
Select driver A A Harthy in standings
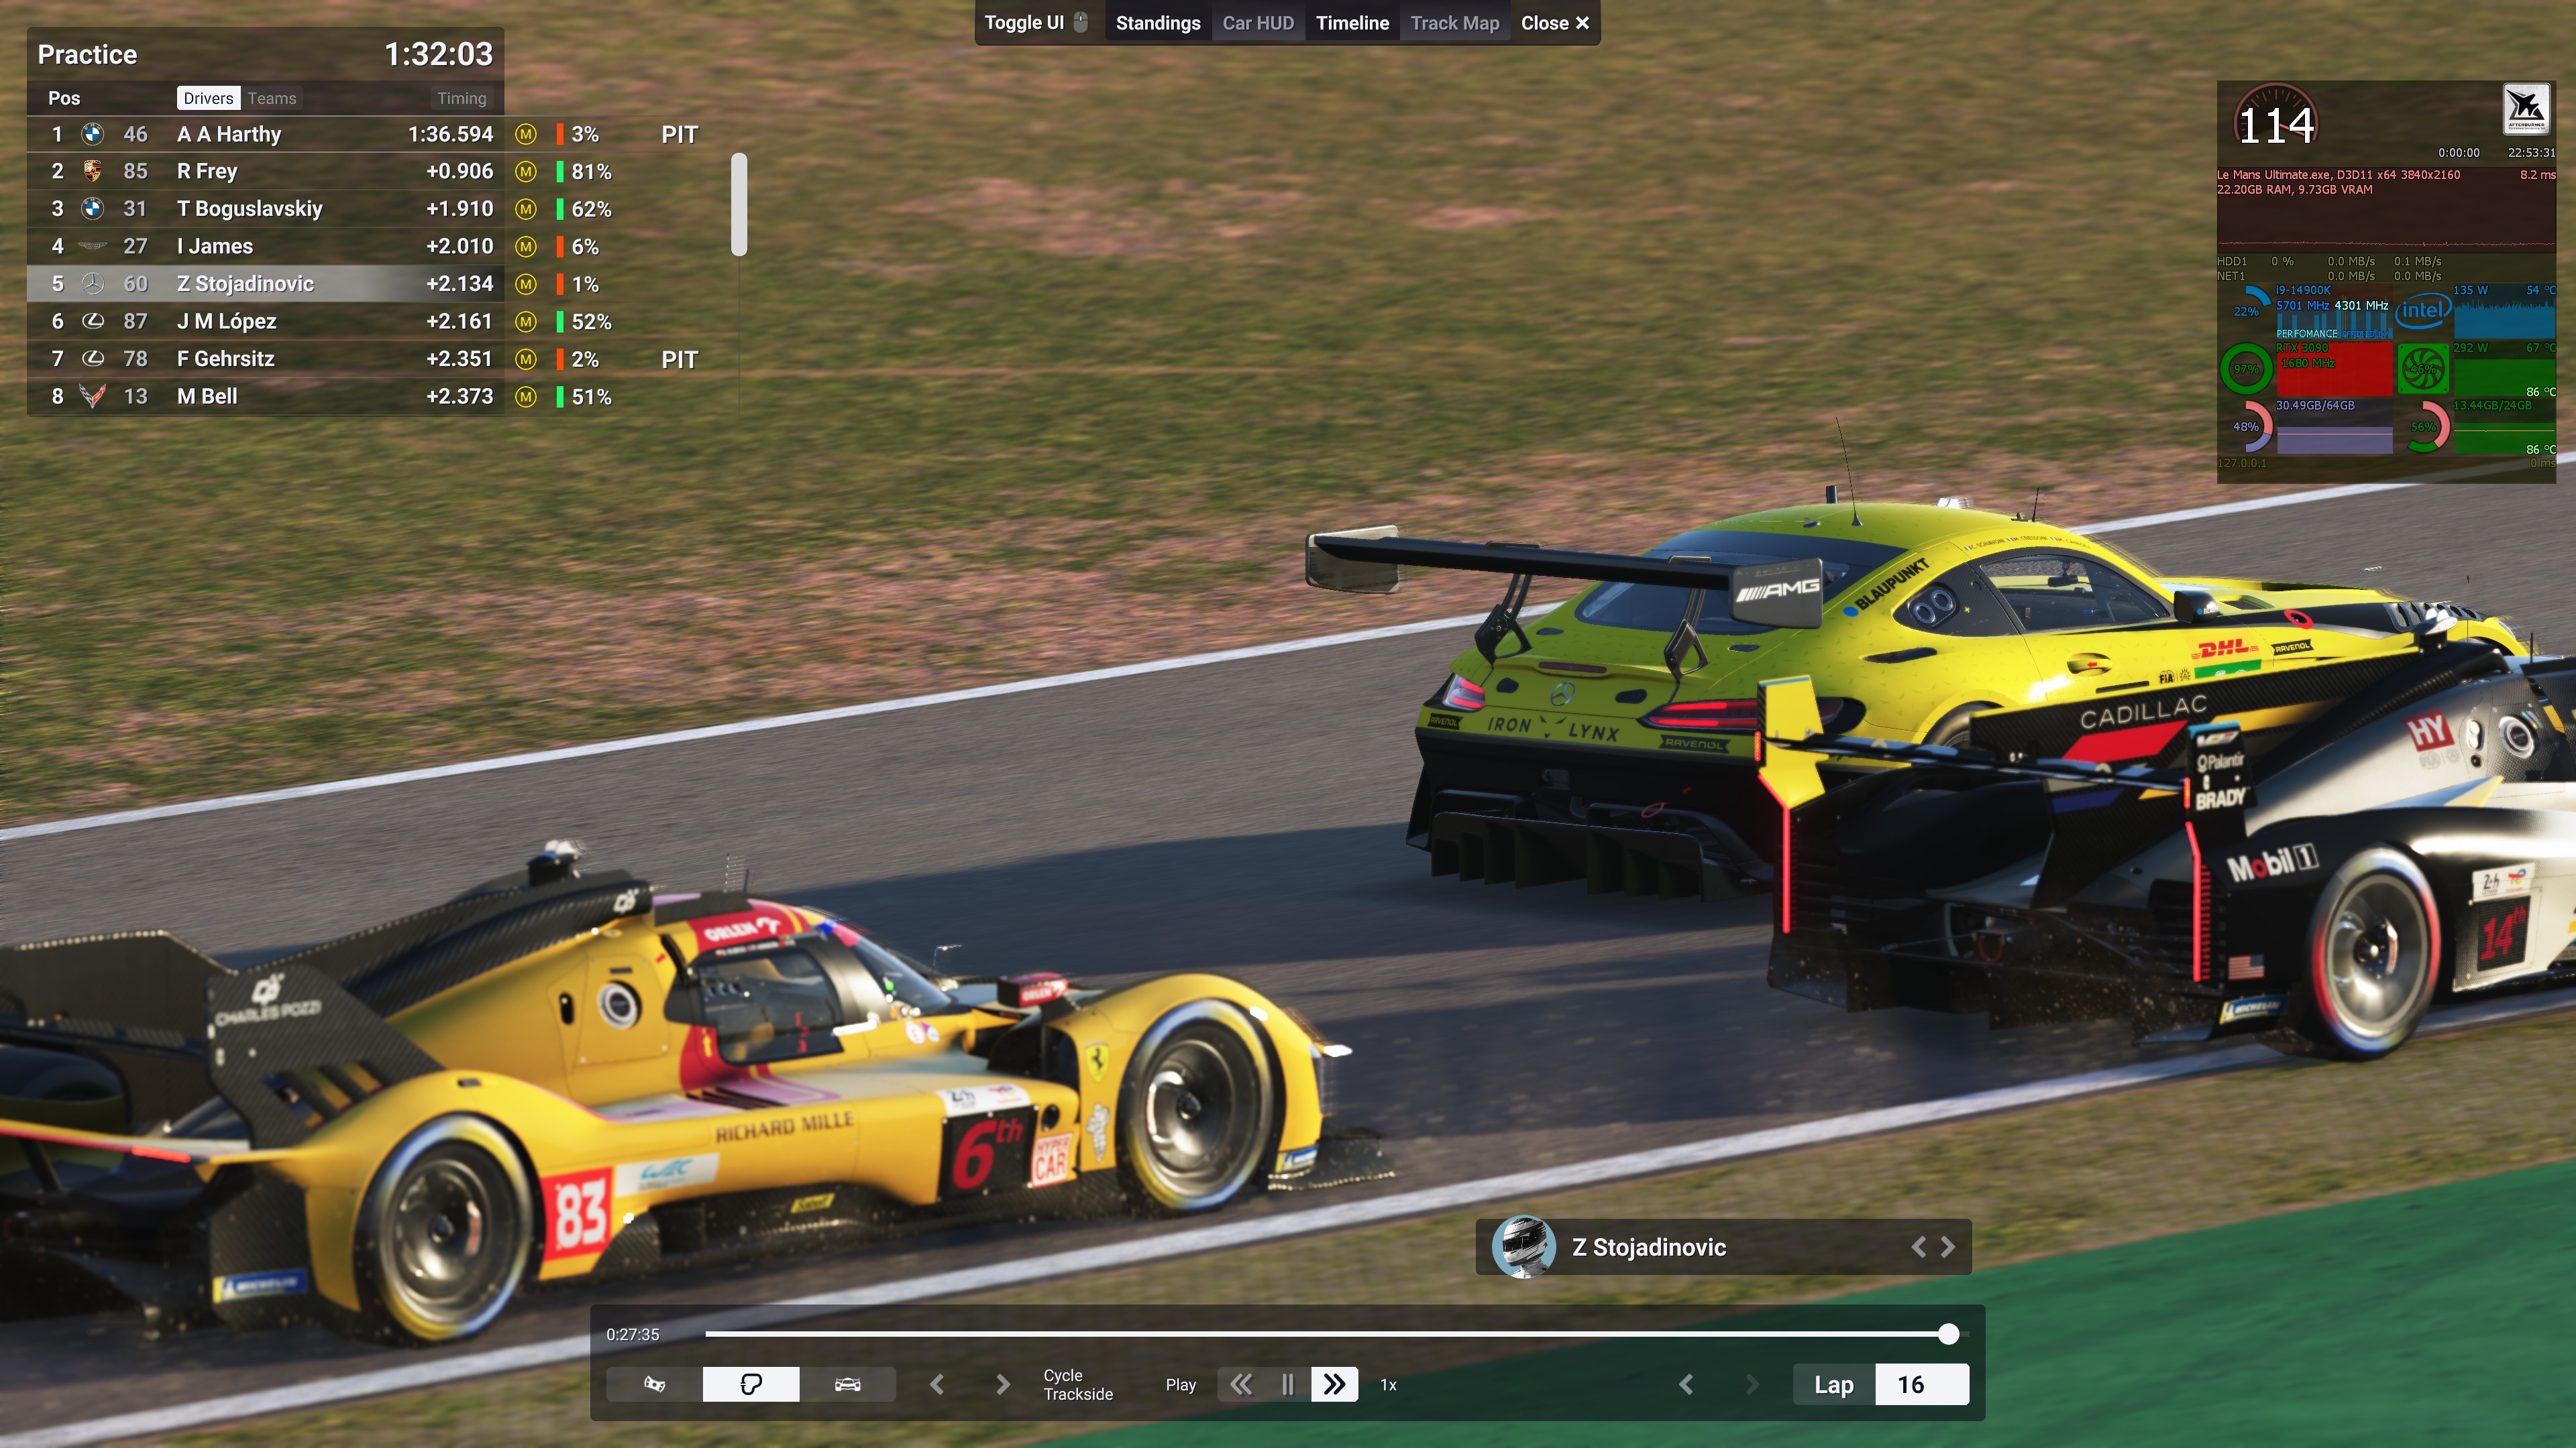point(229,134)
